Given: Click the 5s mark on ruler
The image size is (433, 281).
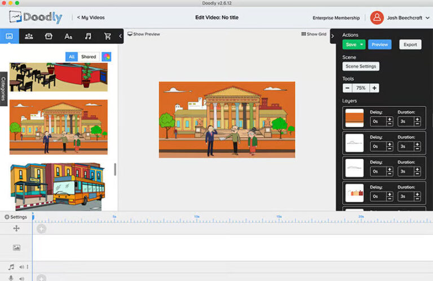Looking at the screenshot, I should 114,217.
